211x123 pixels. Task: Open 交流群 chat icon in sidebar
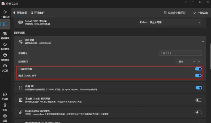tap(5, 94)
